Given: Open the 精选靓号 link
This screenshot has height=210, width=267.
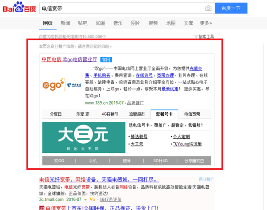Looking at the screenshot, I should point(139,136).
